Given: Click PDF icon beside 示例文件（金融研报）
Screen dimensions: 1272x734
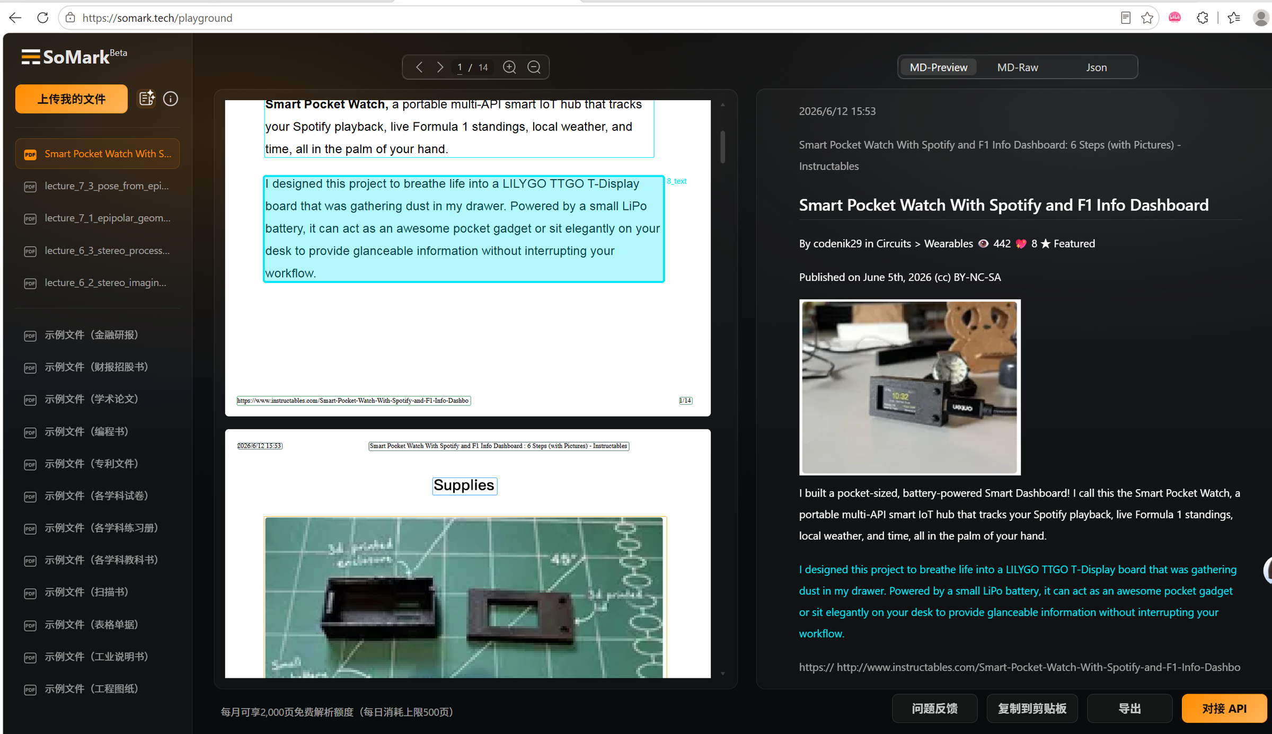Looking at the screenshot, I should (30, 335).
